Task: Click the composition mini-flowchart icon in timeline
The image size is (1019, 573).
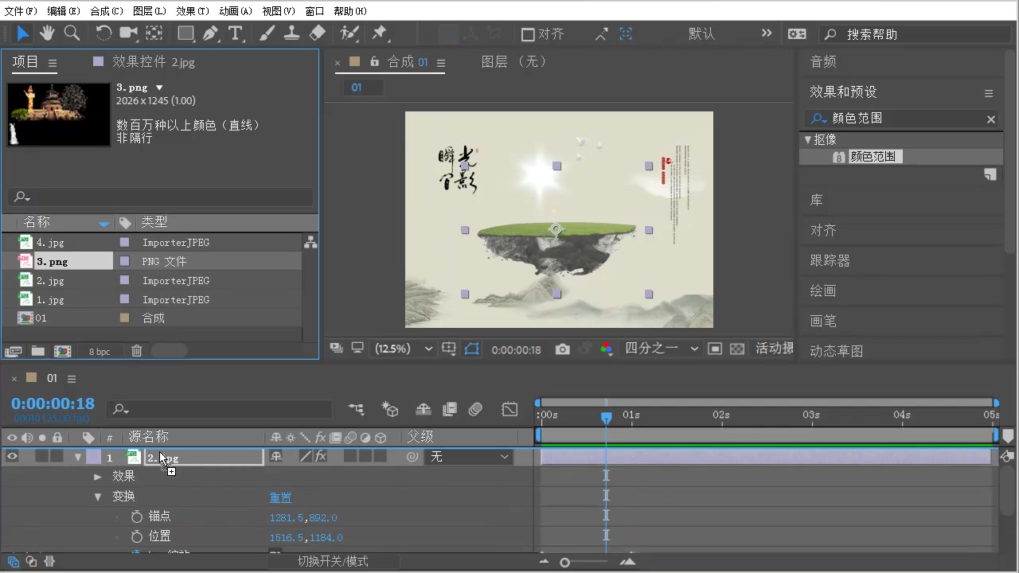Action: (x=356, y=409)
